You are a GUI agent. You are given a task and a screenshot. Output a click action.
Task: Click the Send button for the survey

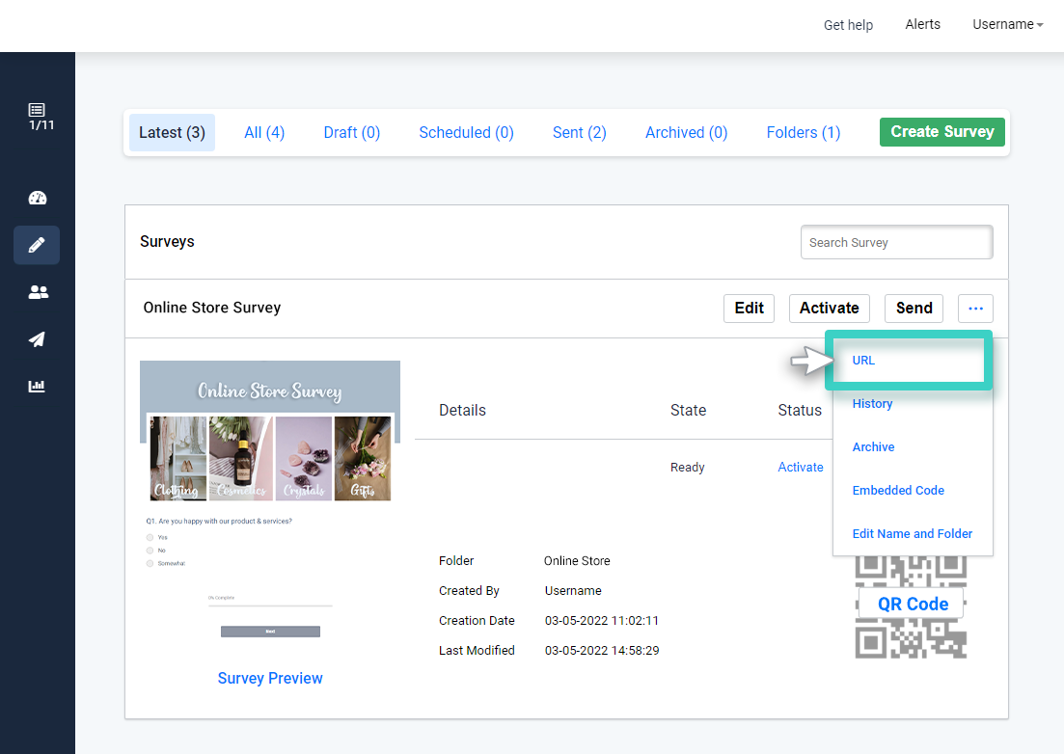[x=914, y=309]
